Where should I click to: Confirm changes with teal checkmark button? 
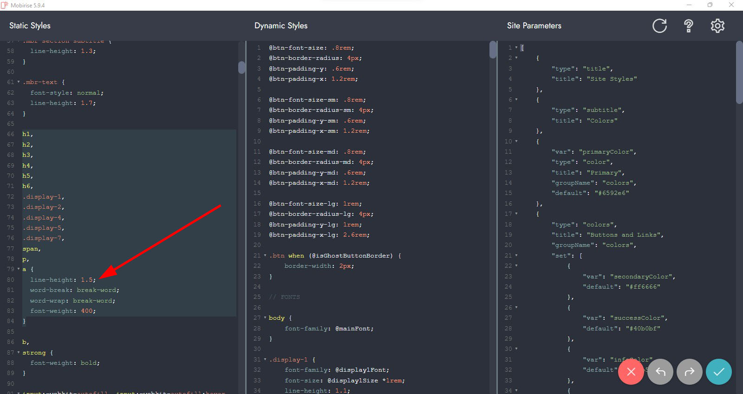pos(719,372)
